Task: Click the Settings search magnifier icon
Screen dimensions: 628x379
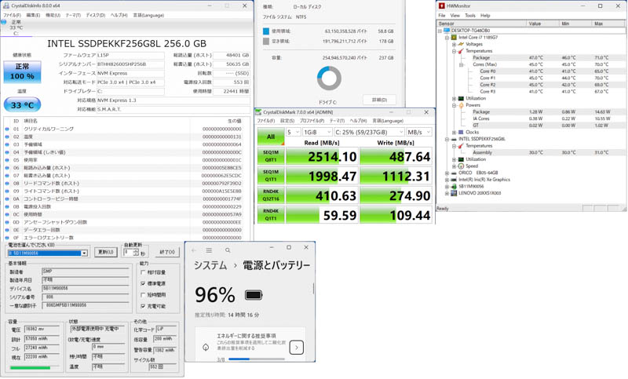Action: coord(228,250)
